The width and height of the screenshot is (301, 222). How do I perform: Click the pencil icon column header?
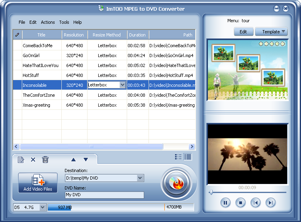(17, 35)
